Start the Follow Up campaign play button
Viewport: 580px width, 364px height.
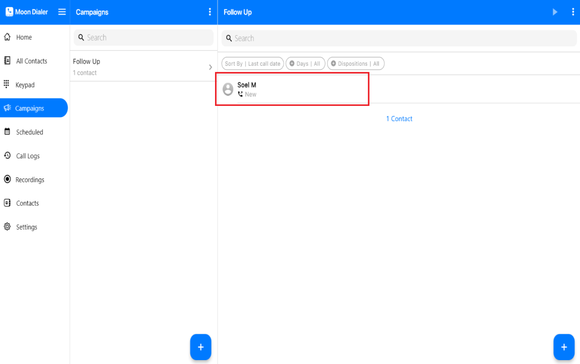[x=555, y=12]
